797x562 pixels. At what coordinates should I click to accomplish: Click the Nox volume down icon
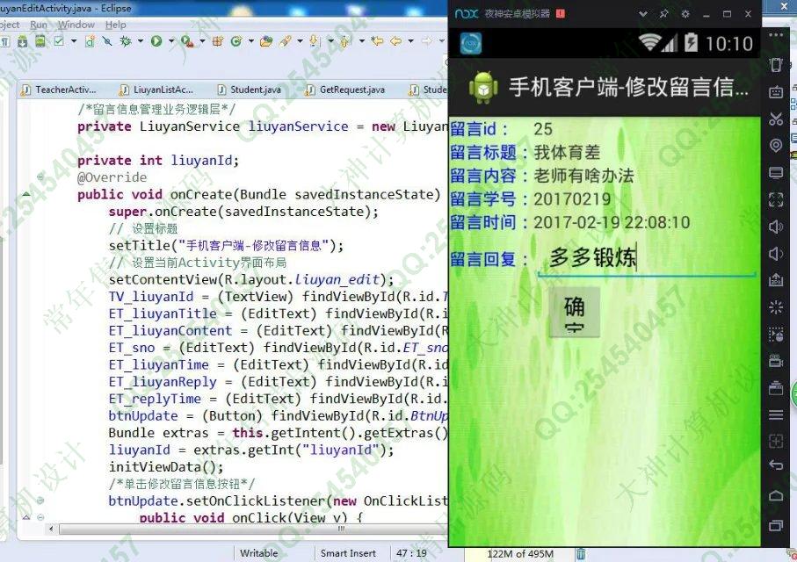point(776,254)
